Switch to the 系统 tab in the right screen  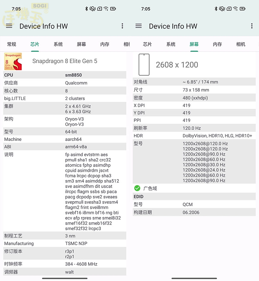tap(171, 44)
